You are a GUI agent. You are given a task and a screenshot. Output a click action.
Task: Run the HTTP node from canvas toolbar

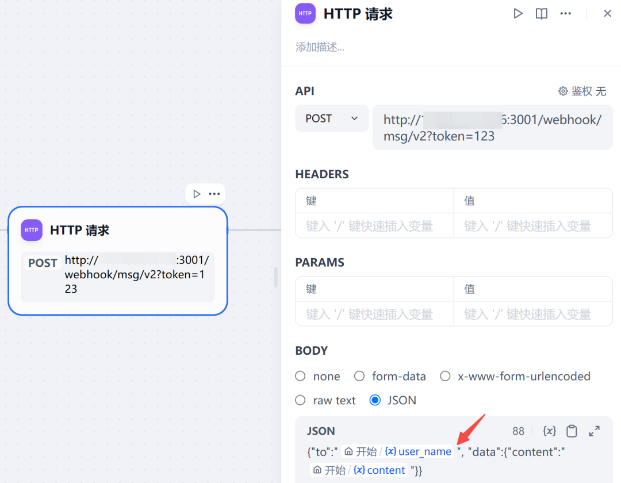pyautogui.click(x=197, y=194)
